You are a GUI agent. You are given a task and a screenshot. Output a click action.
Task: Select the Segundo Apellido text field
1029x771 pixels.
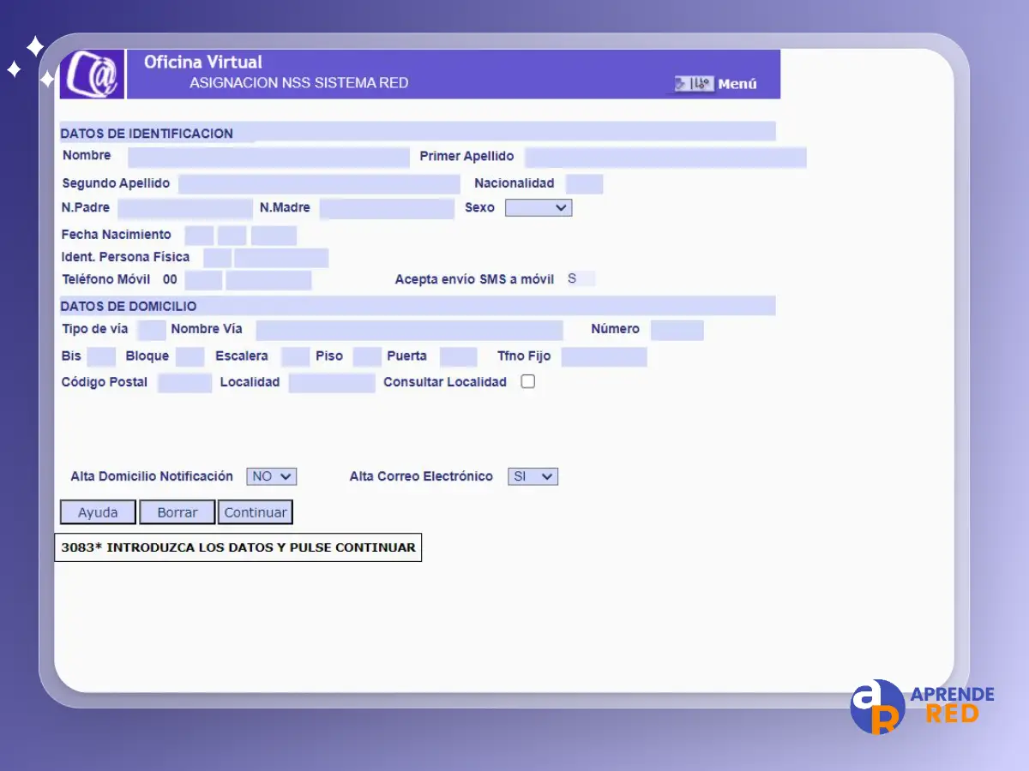[x=319, y=184]
